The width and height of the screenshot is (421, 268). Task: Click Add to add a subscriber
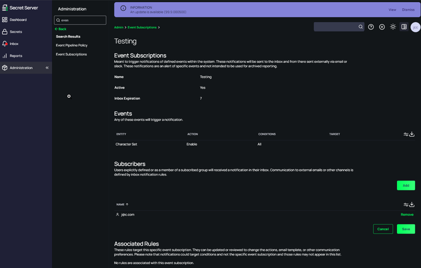406,186
